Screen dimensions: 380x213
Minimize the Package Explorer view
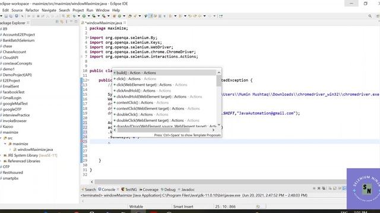[71, 22]
